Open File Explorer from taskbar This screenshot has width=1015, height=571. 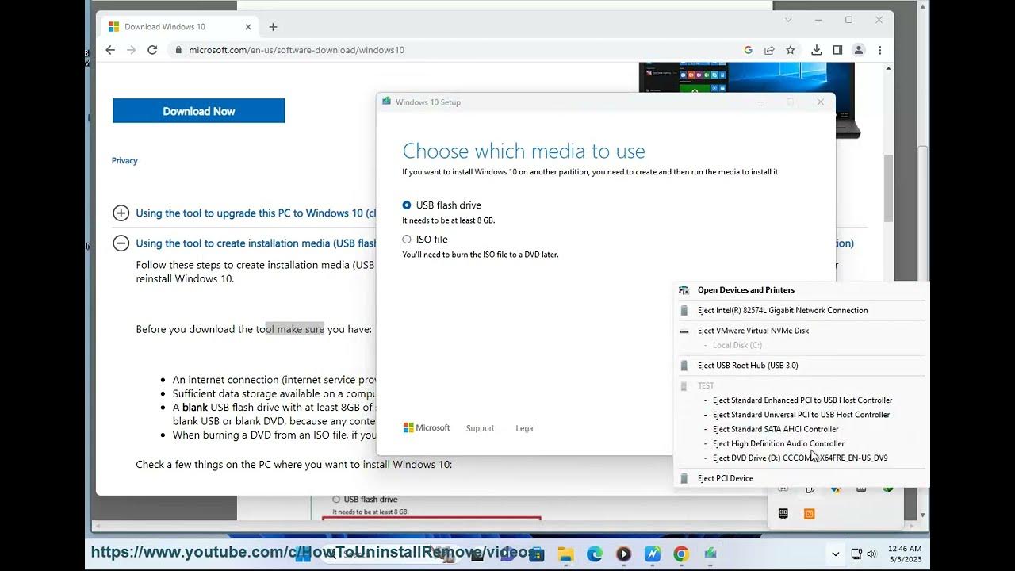click(x=565, y=554)
